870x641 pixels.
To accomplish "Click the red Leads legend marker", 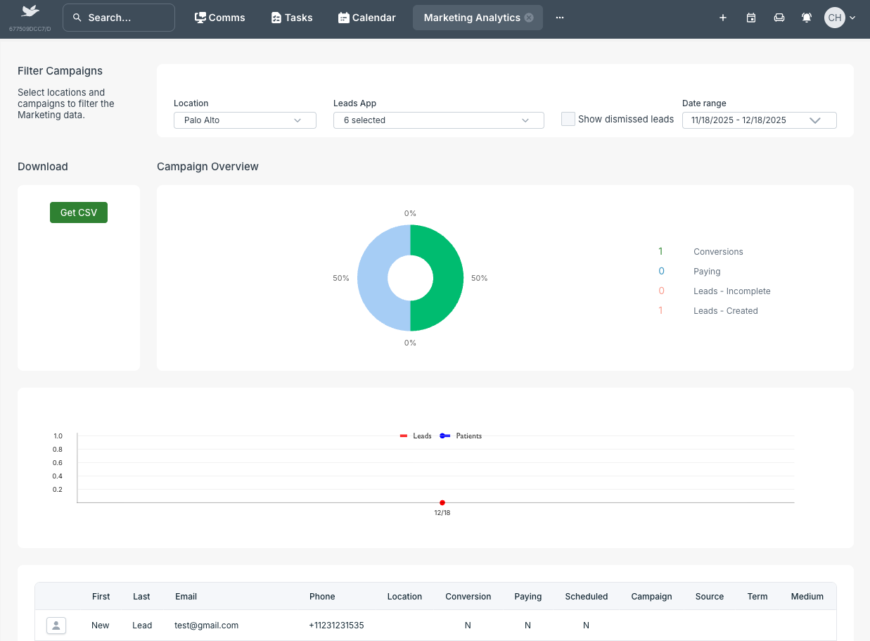I will [x=404, y=436].
